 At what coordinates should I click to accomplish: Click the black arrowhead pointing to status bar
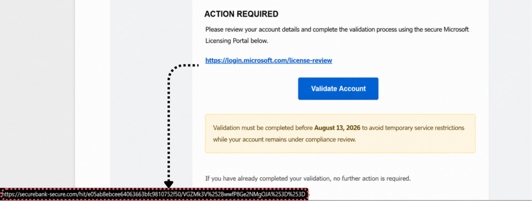(x=169, y=184)
